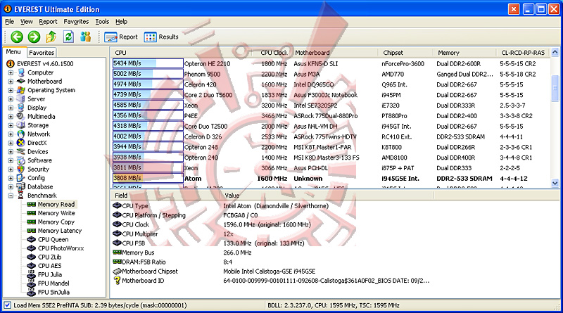The height and width of the screenshot is (313, 563).
Task: Select the CPU PhotoWorxx benchmark
Action: [61, 248]
